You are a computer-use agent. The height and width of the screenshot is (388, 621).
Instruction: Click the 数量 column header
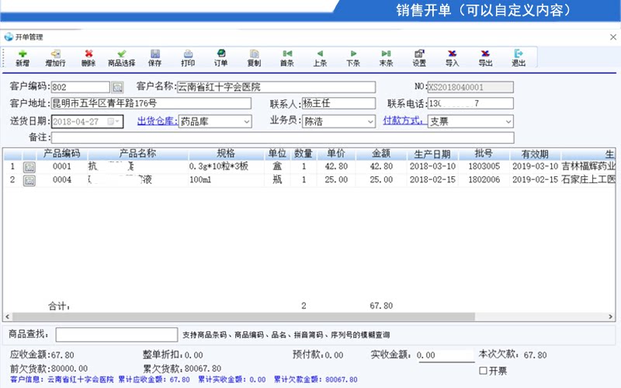point(304,154)
